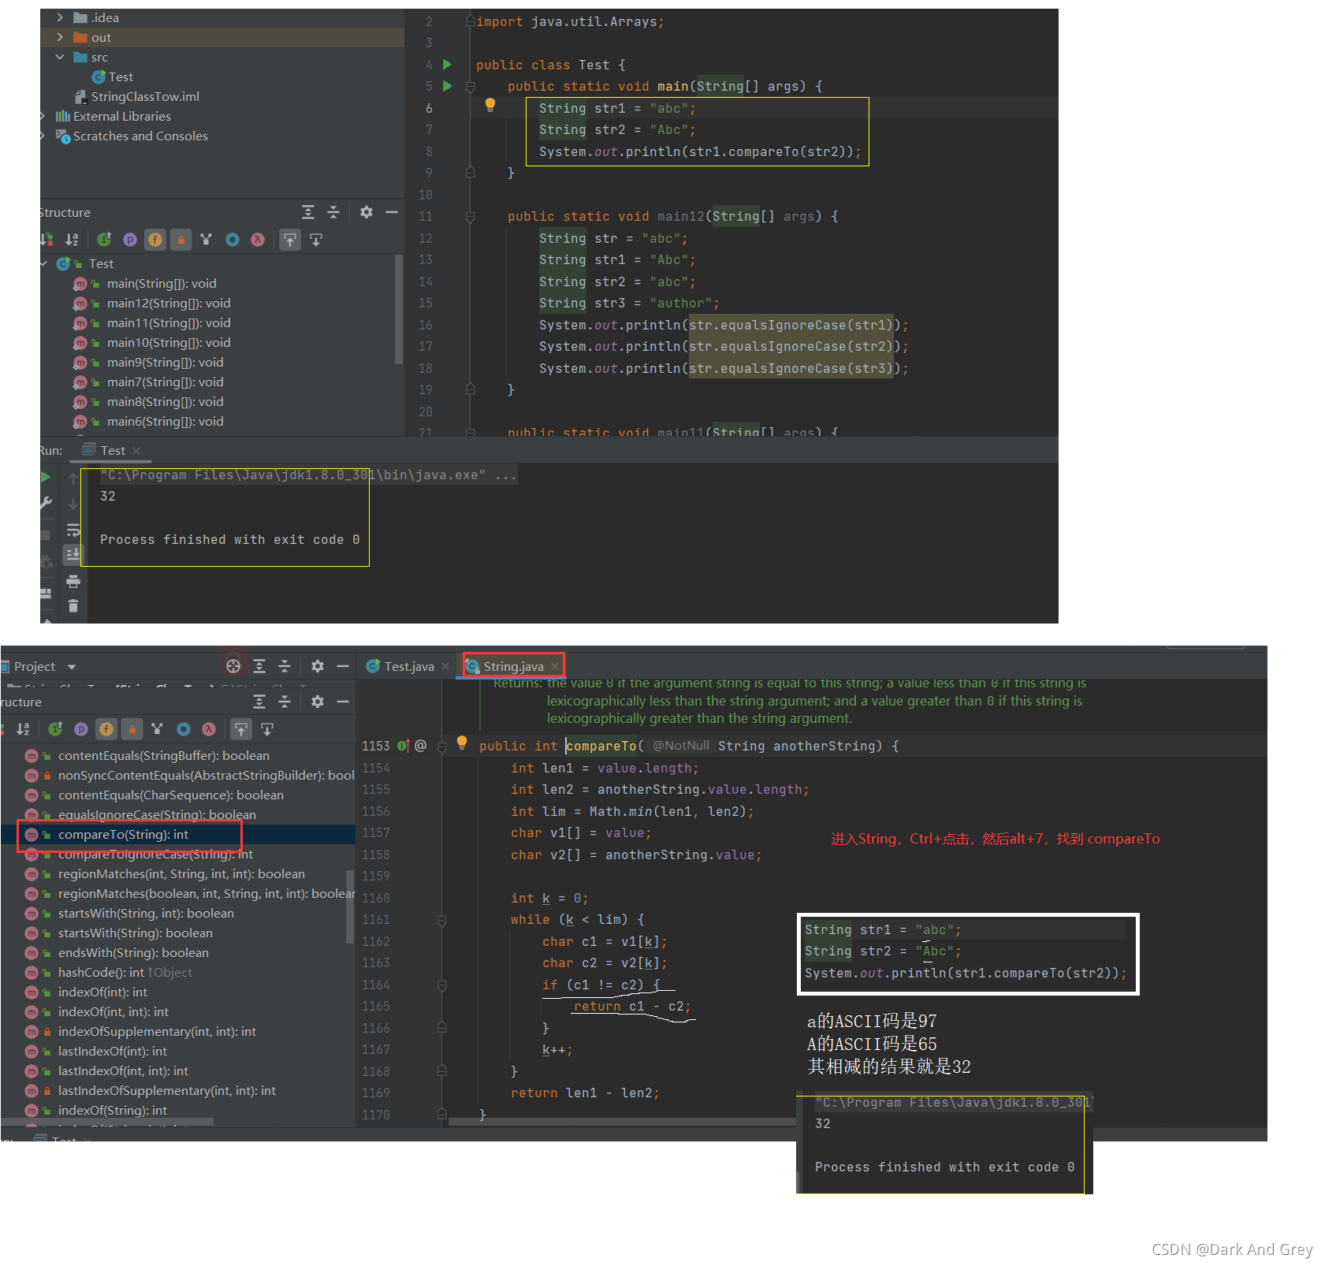The height and width of the screenshot is (1266, 1325).
Task: Click Autoscroll from Source in top Structure toolbar
Action: pos(316,240)
